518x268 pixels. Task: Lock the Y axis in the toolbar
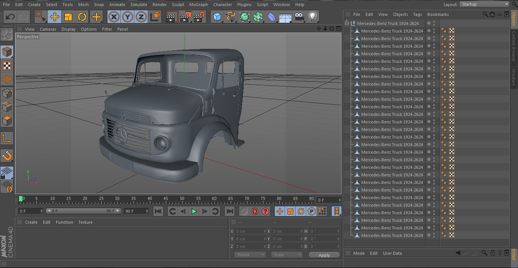(x=127, y=17)
